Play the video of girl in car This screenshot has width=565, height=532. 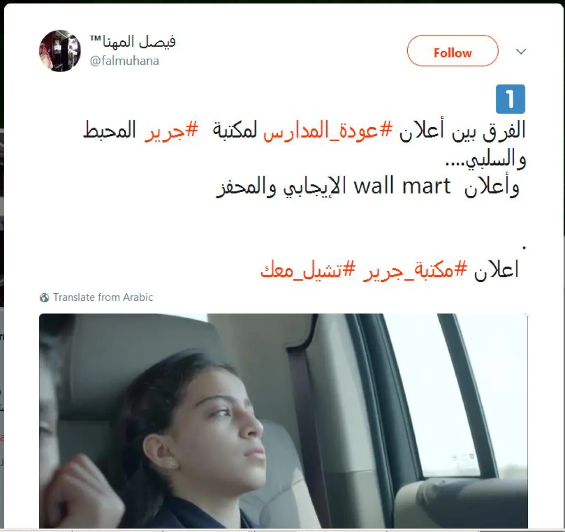click(x=283, y=420)
